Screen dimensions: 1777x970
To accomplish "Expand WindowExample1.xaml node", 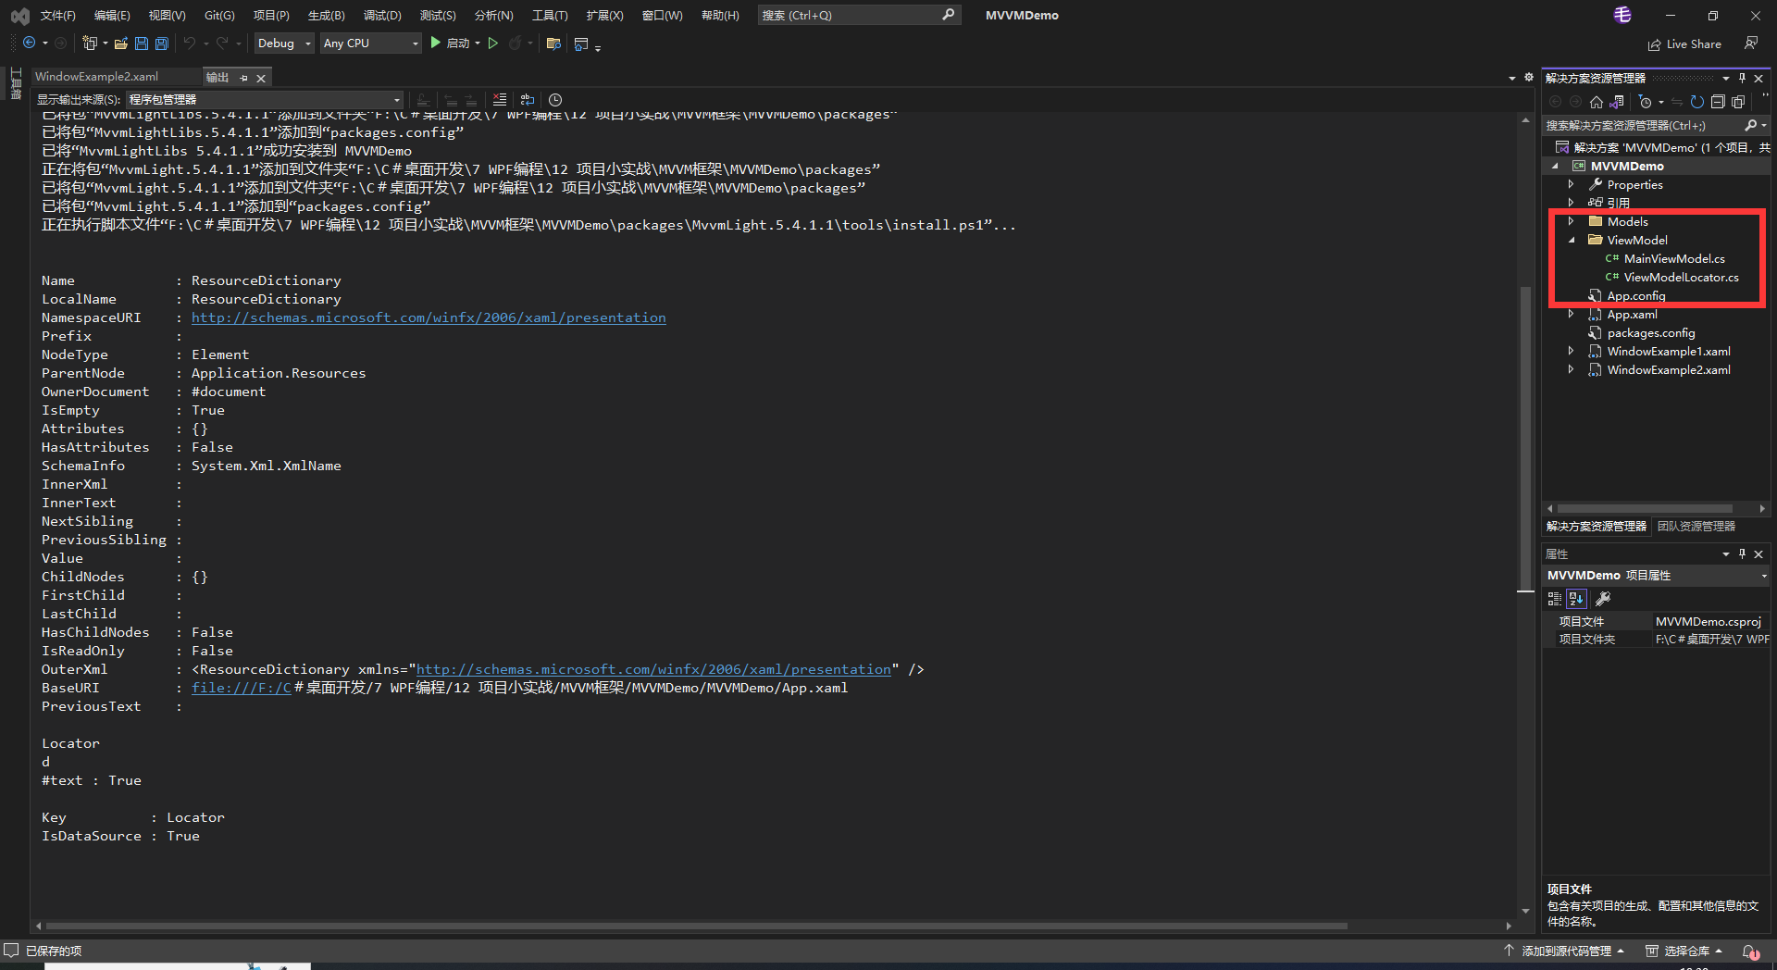I will coord(1571,351).
